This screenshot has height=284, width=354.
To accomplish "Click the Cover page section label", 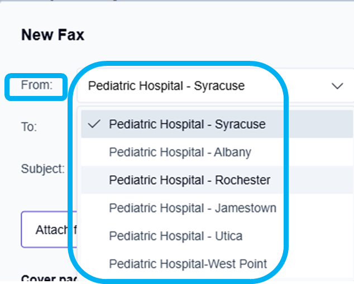I will pyautogui.click(x=45, y=278).
